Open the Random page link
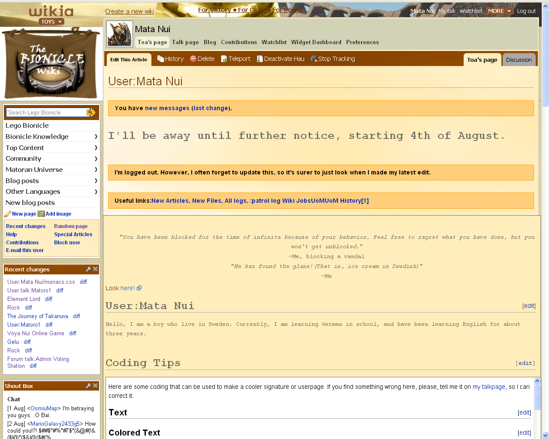Image resolution: width=549 pixels, height=439 pixels. coord(71,226)
